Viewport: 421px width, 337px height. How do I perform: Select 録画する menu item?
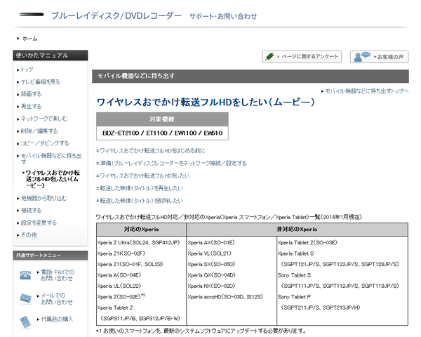pyautogui.click(x=31, y=94)
